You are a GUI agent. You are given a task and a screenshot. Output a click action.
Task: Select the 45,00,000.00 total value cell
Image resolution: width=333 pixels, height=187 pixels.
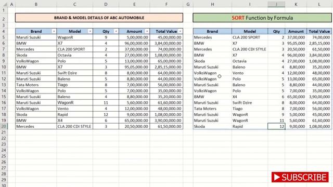coord(166,37)
